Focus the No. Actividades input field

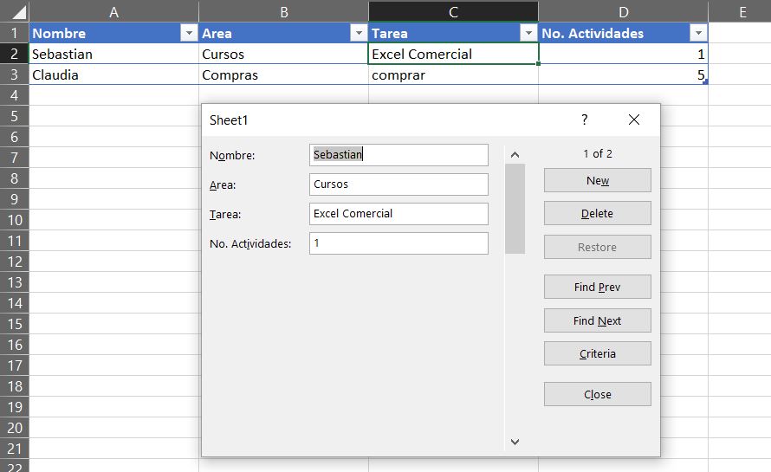click(x=398, y=243)
